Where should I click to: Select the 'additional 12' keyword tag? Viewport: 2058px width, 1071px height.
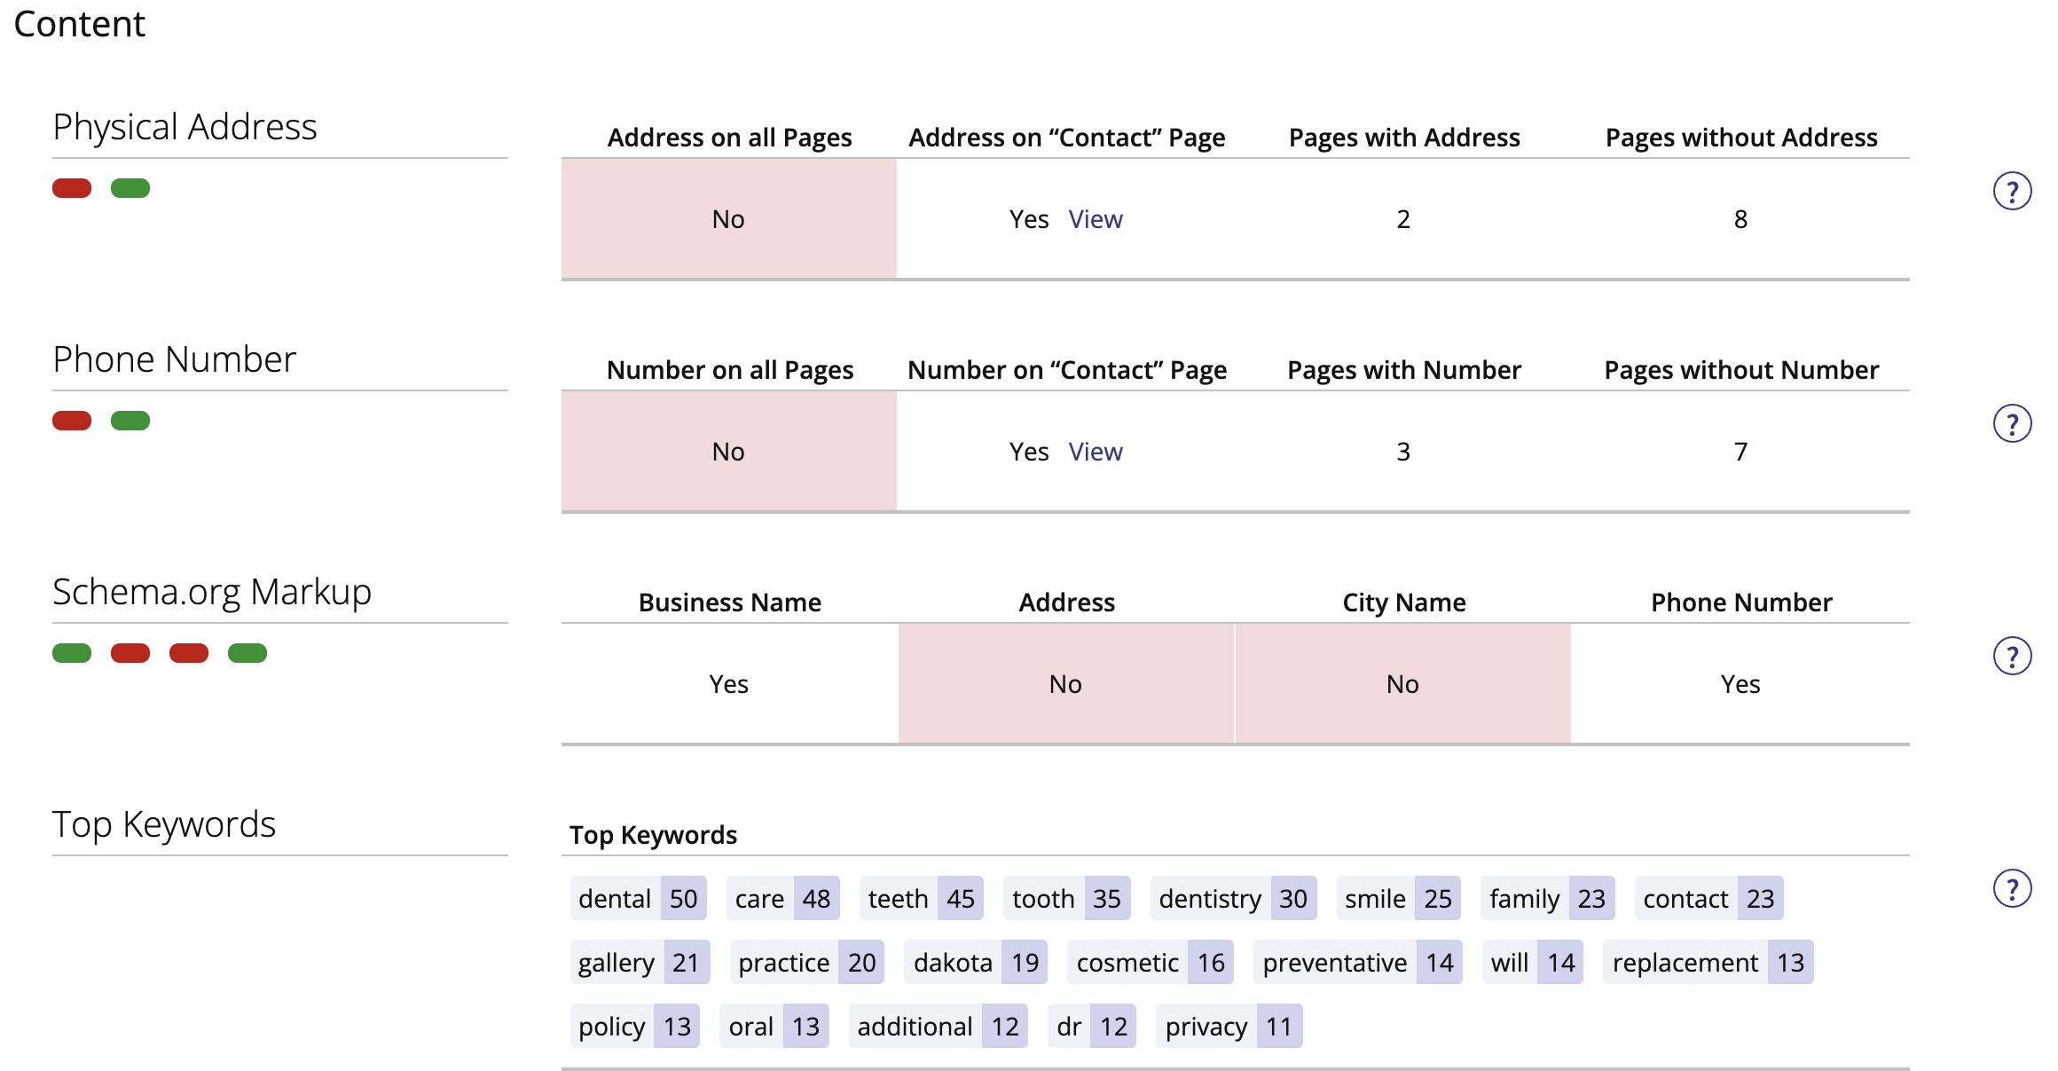point(939,1026)
